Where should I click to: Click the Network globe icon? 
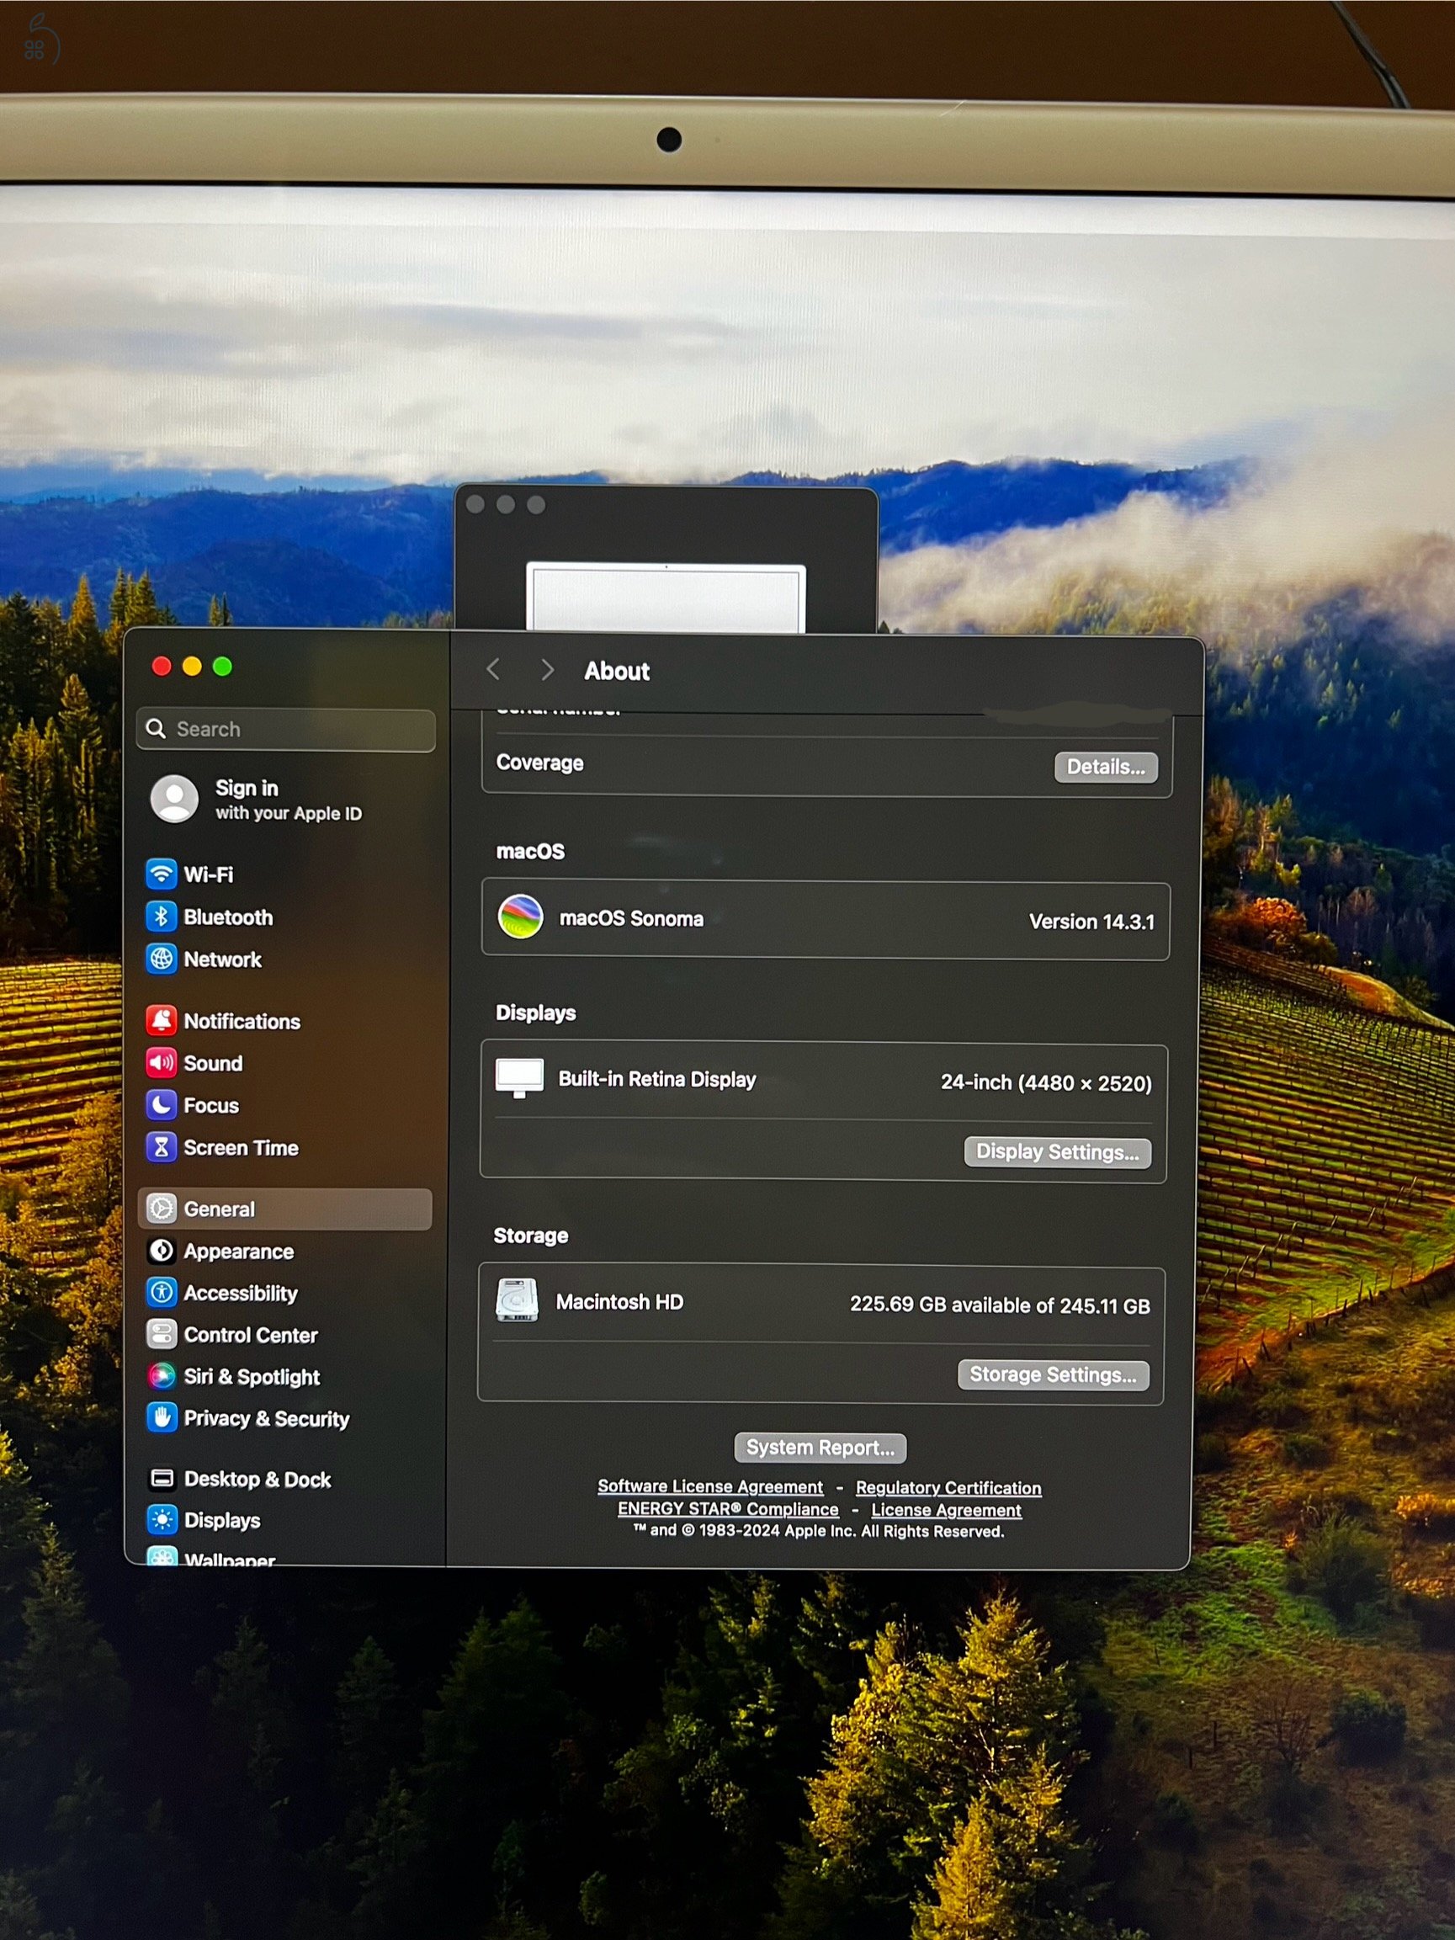(x=162, y=959)
